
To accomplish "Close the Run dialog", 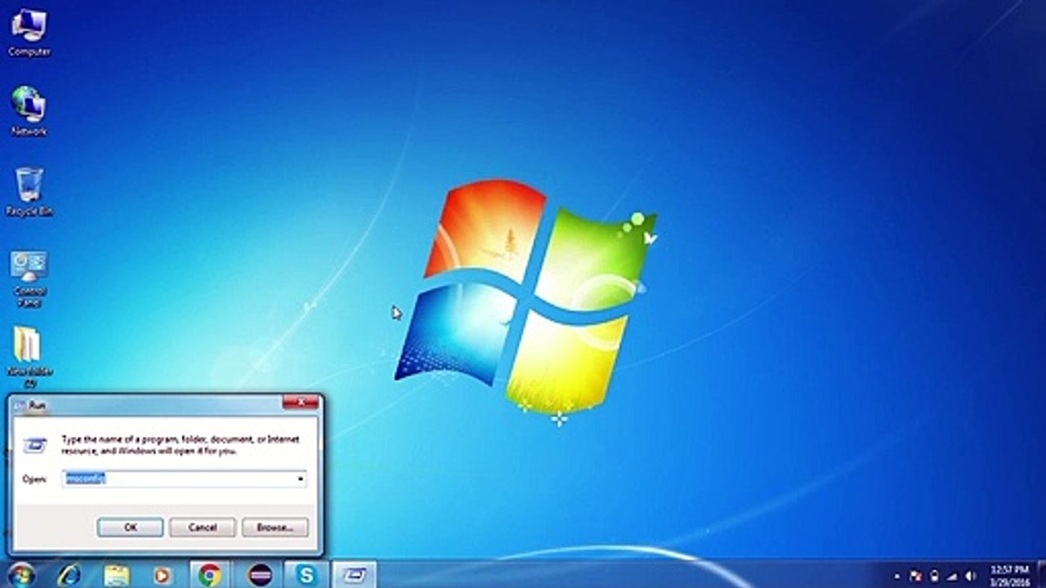I will tap(301, 403).
